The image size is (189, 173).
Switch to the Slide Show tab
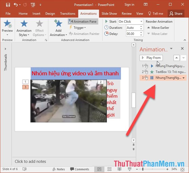click(109, 13)
